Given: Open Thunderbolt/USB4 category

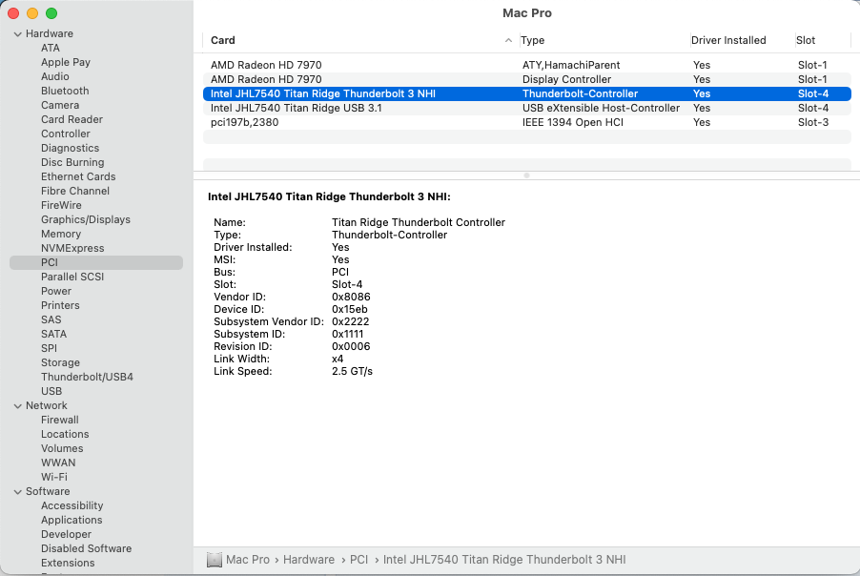Looking at the screenshot, I should point(87,377).
